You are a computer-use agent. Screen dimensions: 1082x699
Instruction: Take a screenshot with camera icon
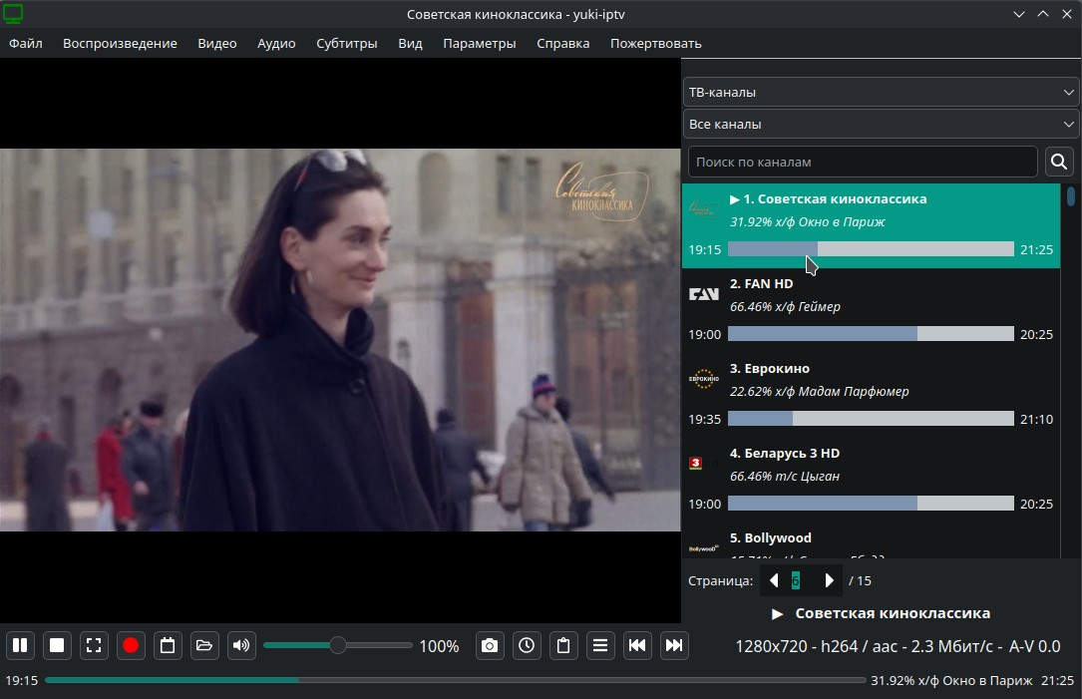click(x=490, y=645)
